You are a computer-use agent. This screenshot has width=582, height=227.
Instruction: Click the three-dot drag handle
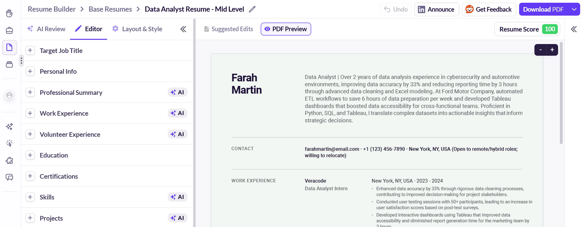click(x=21, y=61)
